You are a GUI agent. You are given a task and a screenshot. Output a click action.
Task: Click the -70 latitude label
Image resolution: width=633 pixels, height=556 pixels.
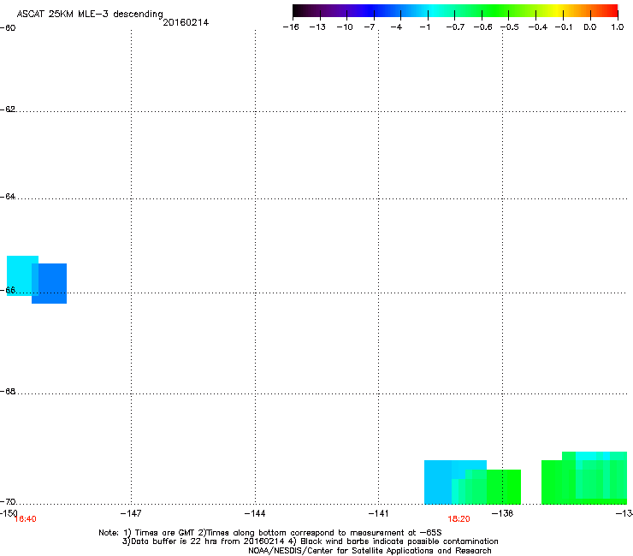(8, 502)
